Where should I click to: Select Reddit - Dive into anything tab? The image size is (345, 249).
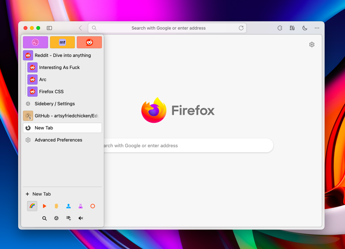click(x=62, y=55)
